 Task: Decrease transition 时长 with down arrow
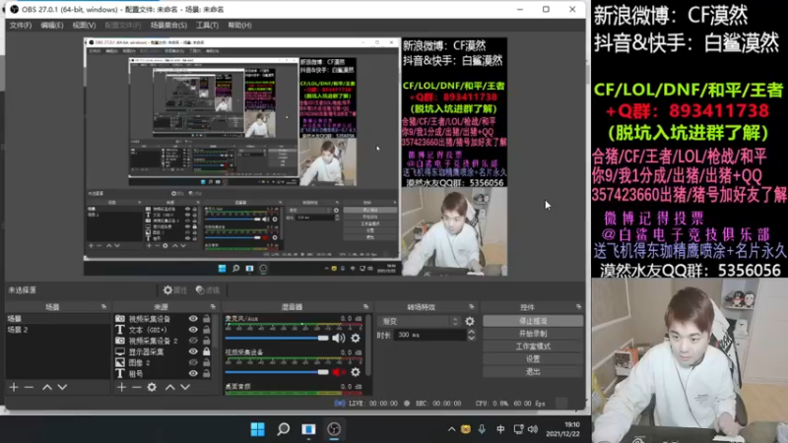tap(472, 338)
